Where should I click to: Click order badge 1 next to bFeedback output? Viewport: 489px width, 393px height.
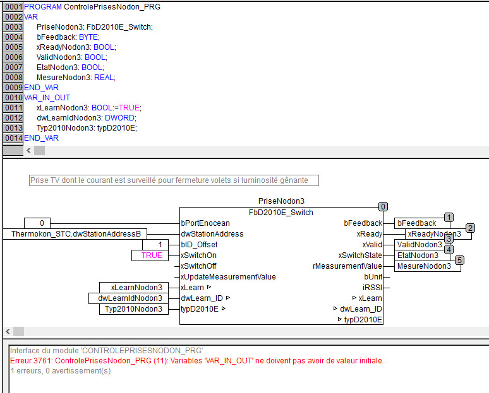[x=449, y=217]
